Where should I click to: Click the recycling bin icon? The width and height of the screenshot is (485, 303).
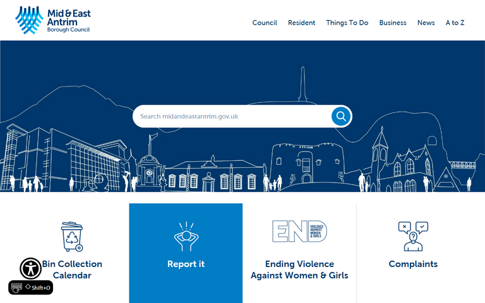pyautogui.click(x=71, y=236)
